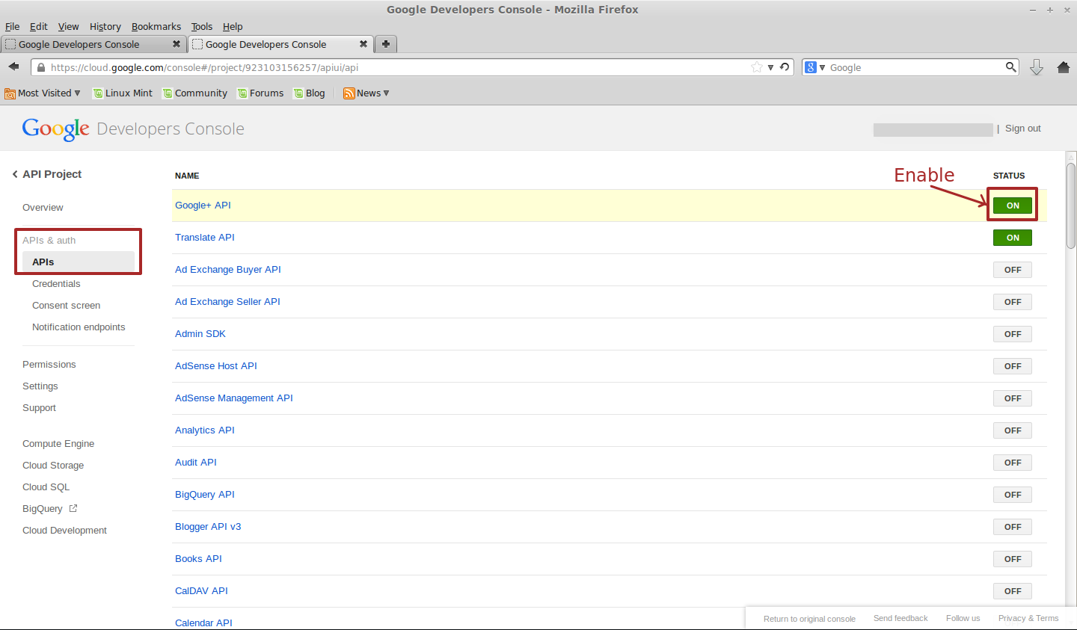Enable the CalDAV API toggle
Screen dimensions: 1077x630
pyautogui.click(x=1013, y=591)
